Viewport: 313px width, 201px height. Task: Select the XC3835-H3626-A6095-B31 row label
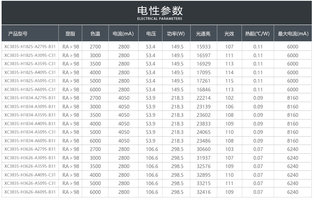pyautogui.click(x=30, y=192)
